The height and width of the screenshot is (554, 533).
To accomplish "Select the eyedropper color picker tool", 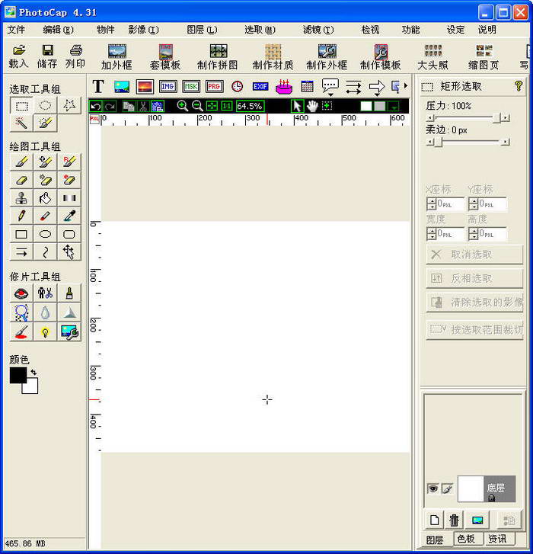I will coord(69,216).
